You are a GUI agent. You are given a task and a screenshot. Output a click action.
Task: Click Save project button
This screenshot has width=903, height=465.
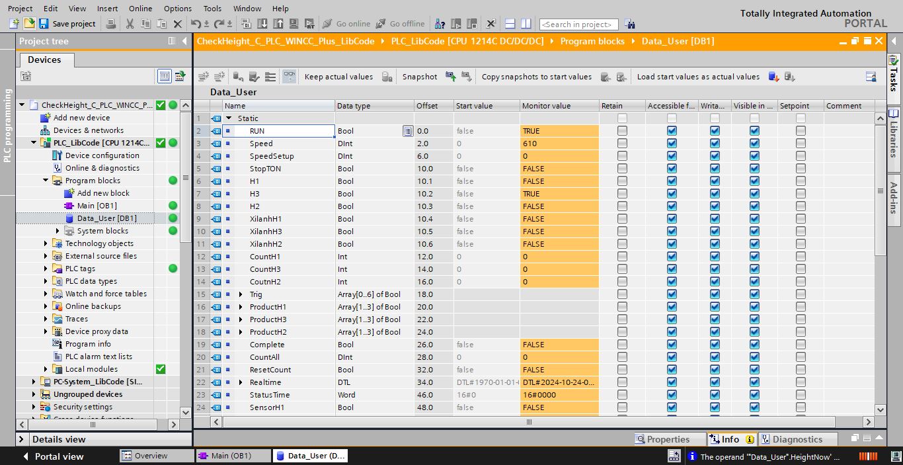pyautogui.click(x=67, y=24)
